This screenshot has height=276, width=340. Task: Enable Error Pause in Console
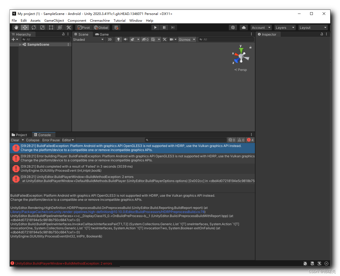(x=51, y=140)
